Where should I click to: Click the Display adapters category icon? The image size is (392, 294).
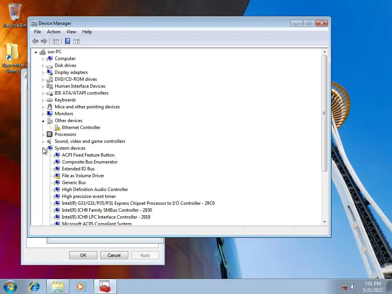(50, 72)
